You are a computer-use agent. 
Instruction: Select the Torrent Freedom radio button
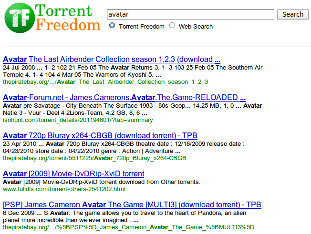(112, 26)
